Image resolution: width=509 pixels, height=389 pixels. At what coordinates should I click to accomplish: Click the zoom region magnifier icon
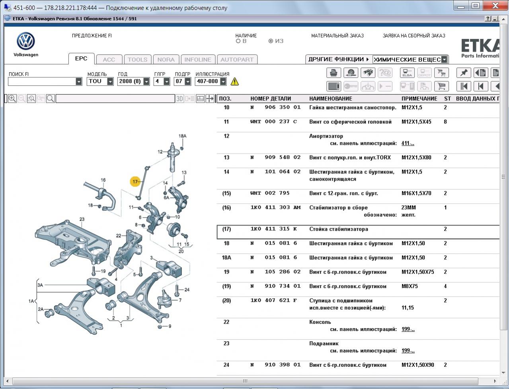coord(31,99)
